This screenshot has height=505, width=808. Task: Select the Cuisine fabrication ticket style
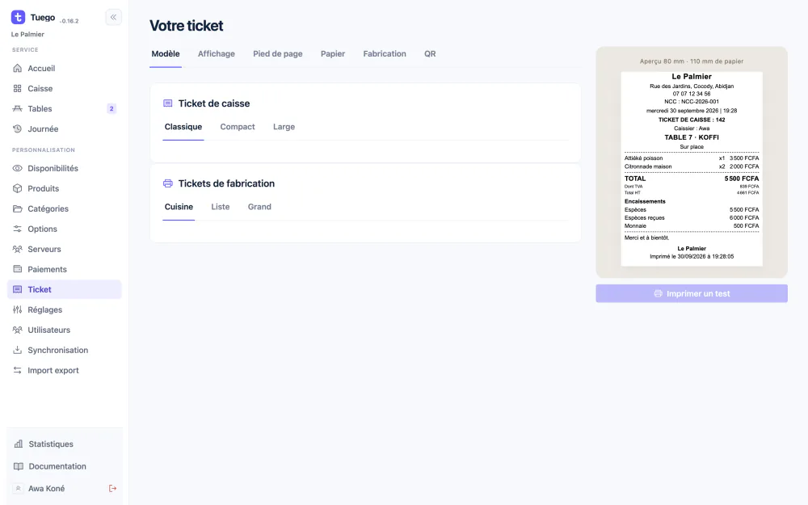(179, 207)
